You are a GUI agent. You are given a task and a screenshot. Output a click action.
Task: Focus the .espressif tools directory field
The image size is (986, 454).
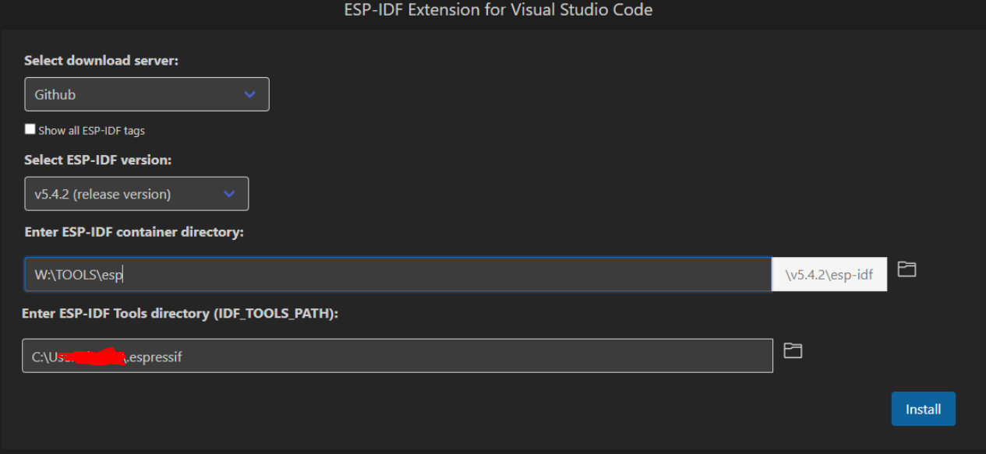(398, 356)
